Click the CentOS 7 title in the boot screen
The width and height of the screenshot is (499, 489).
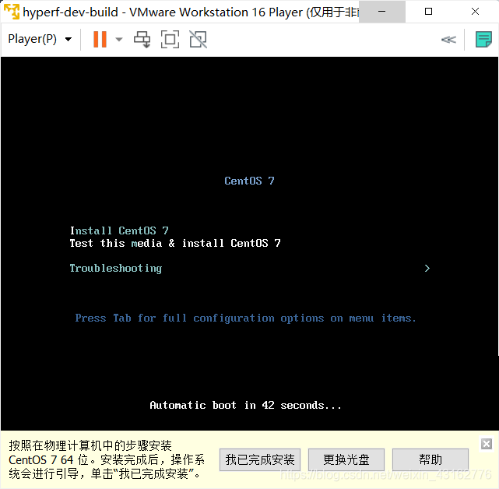pyautogui.click(x=249, y=181)
